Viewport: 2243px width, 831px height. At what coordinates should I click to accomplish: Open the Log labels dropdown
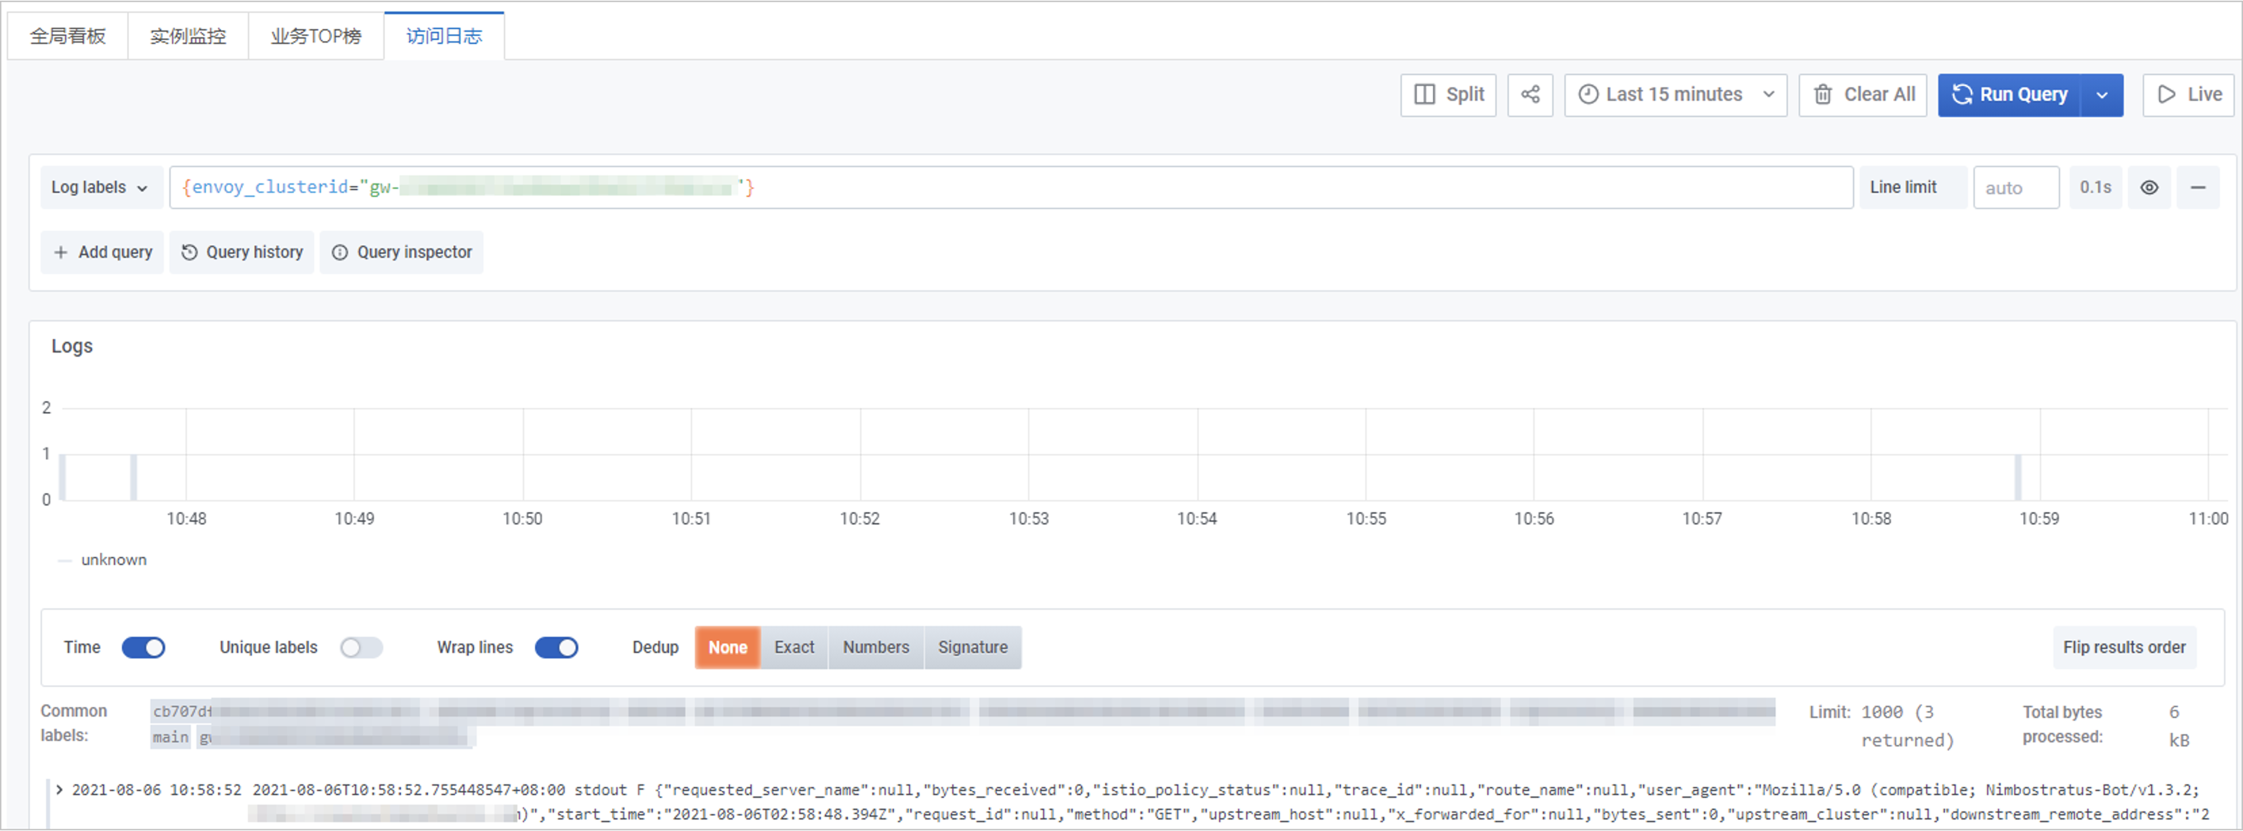tap(101, 187)
